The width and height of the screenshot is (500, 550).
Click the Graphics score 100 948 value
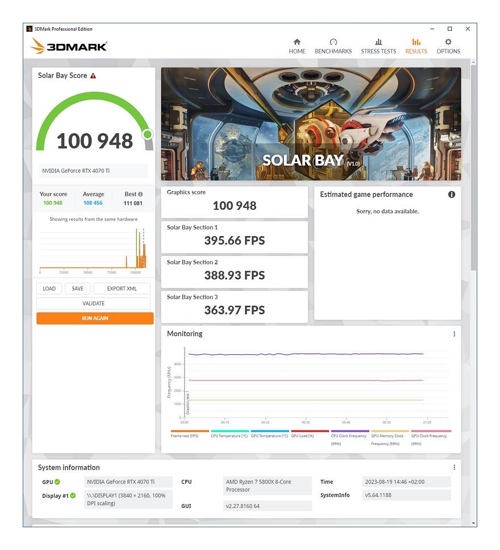[235, 206]
